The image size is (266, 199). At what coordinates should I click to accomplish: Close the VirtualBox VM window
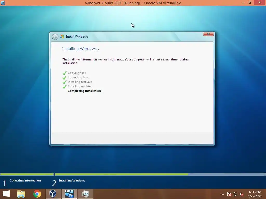pos(260,3)
